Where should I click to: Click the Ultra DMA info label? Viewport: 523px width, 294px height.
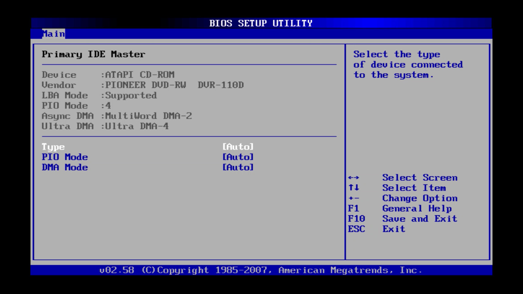pyautogui.click(x=68, y=126)
